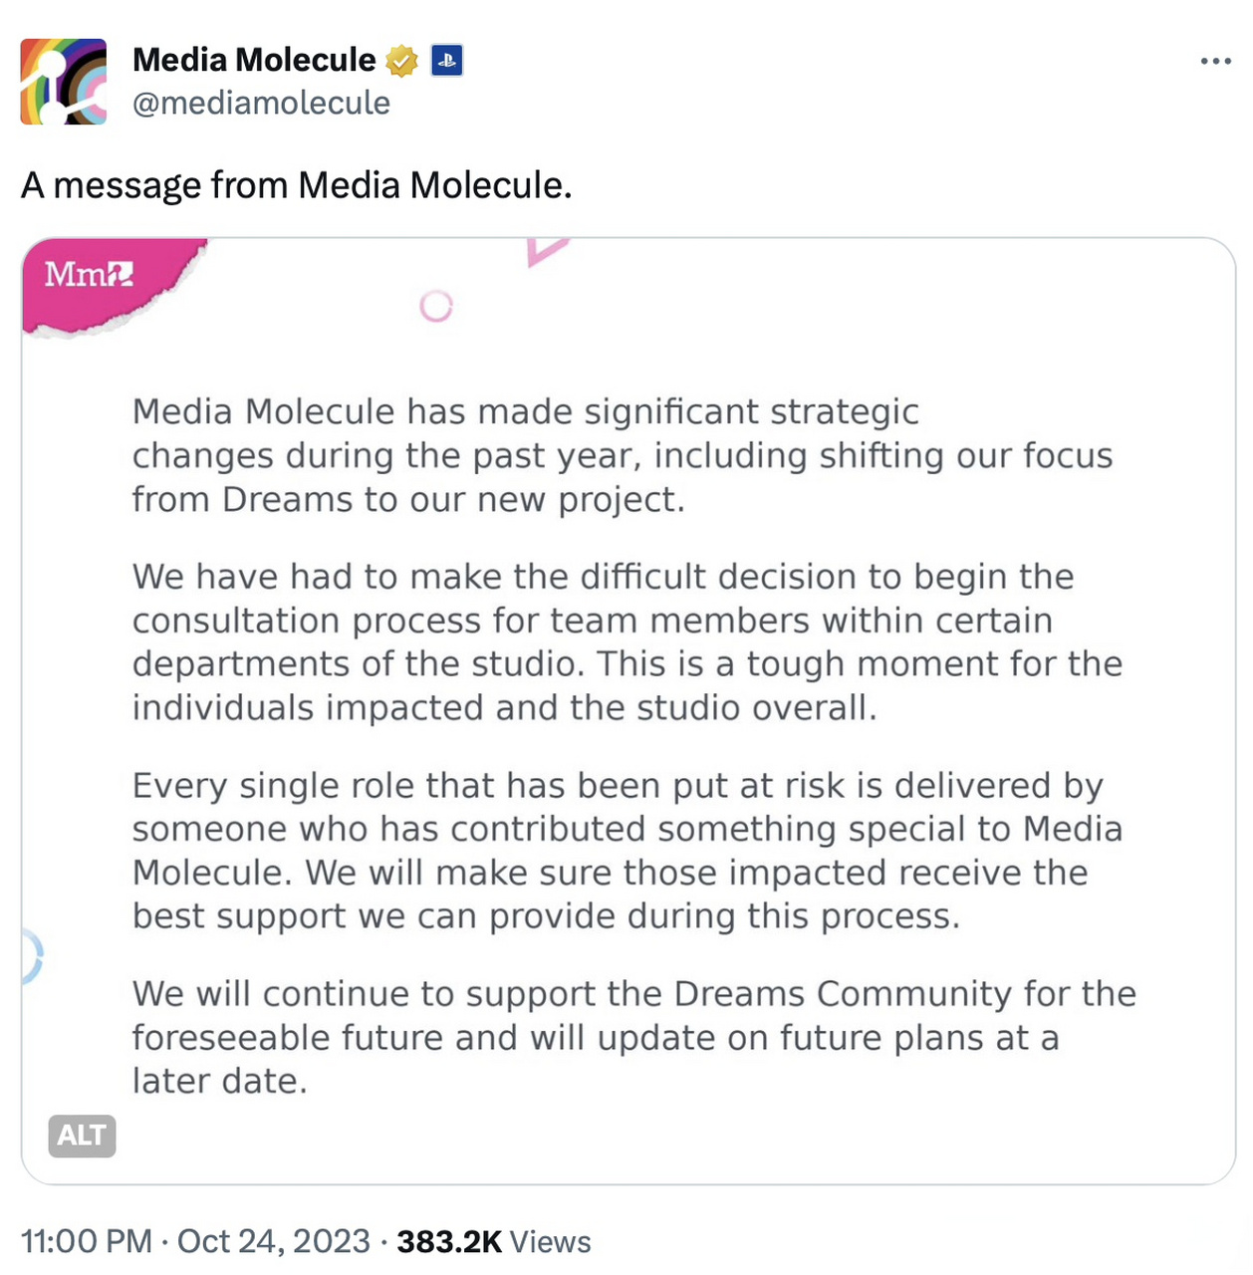Click the paragraph starting 'Media Molecule has made'
Image resolution: width=1253 pixels, height=1275 pixels.
[622, 455]
